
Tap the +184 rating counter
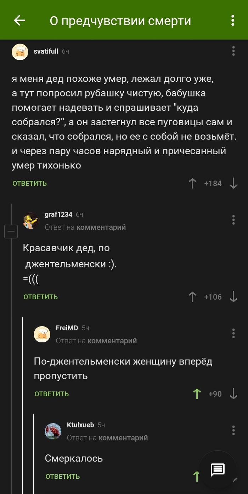coord(213,183)
